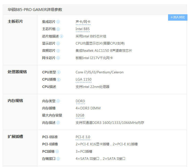Image resolution: width=189 pixels, height=167 pixels.
Task: Select the 华硕B85-PRO GAMER详细参数 title
Action: pos(35,10)
